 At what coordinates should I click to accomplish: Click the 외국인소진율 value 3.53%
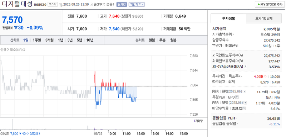[274, 67]
